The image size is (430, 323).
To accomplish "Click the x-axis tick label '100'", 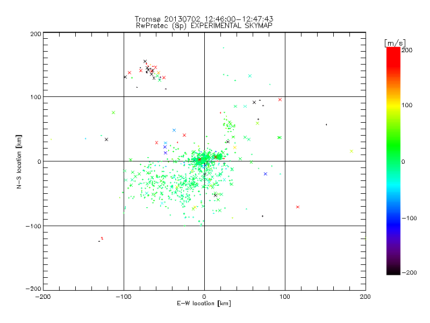I will tap(285, 297).
